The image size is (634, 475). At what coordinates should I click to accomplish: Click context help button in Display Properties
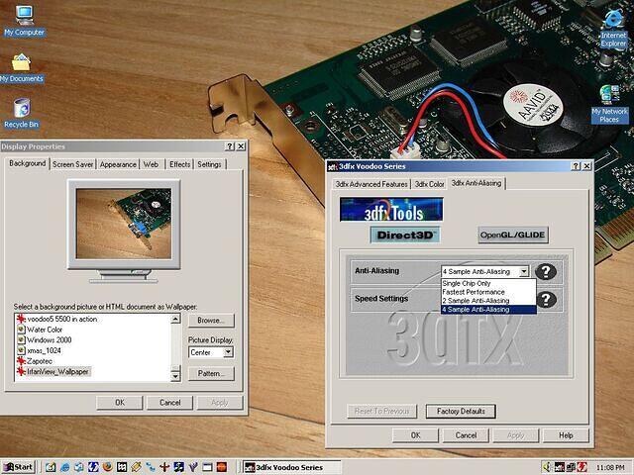click(x=230, y=146)
